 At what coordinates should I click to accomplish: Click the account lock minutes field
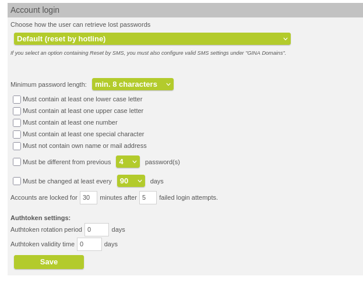click(x=89, y=197)
